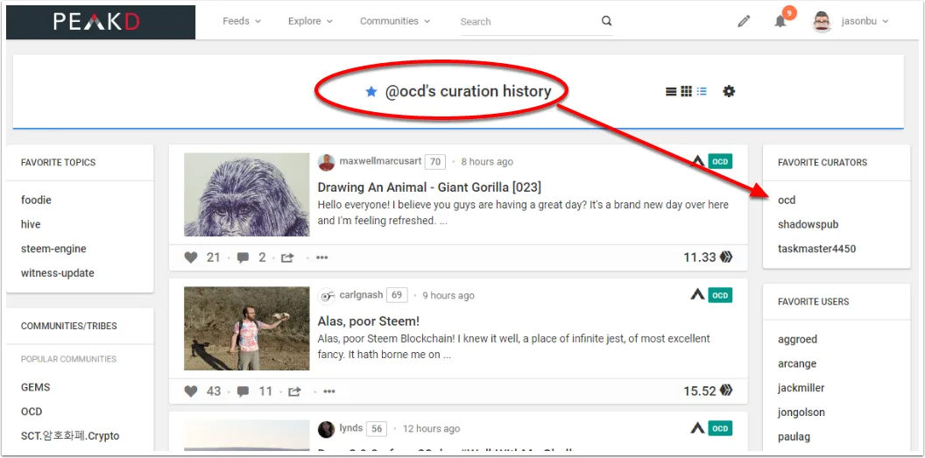Image resolution: width=925 pixels, height=458 pixels.
Task: Click PeakD icon on Giant Gorilla post
Action: coord(698,161)
